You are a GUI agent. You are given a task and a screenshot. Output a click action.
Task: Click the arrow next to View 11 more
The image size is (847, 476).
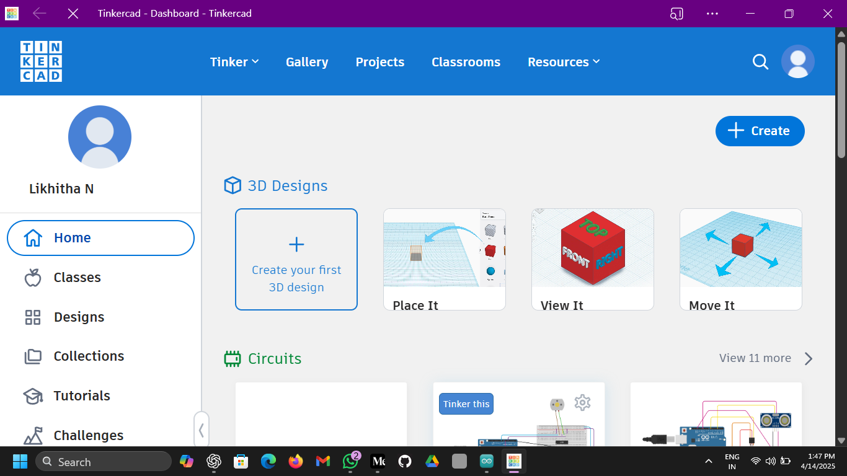808,358
